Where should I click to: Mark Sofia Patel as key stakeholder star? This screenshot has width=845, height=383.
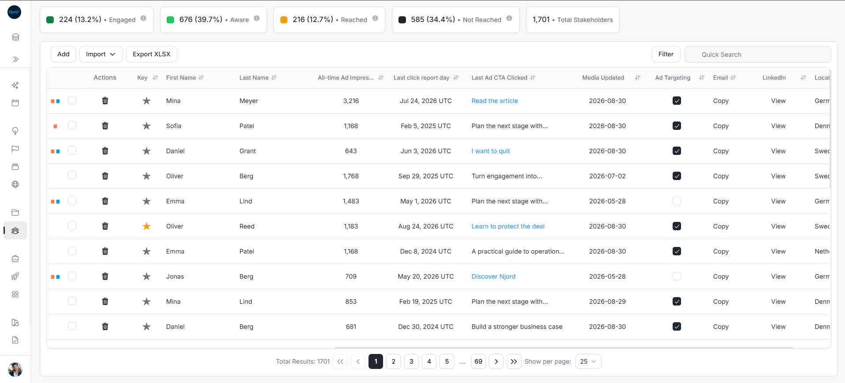click(146, 126)
